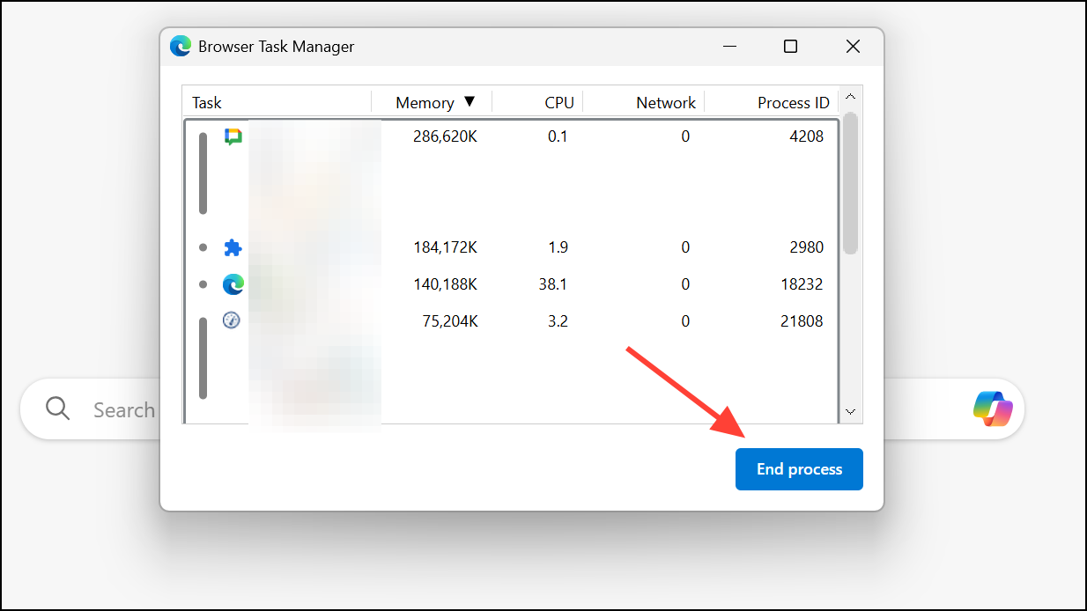
Task: Select the speedometer gauge task icon
Action: point(232,320)
